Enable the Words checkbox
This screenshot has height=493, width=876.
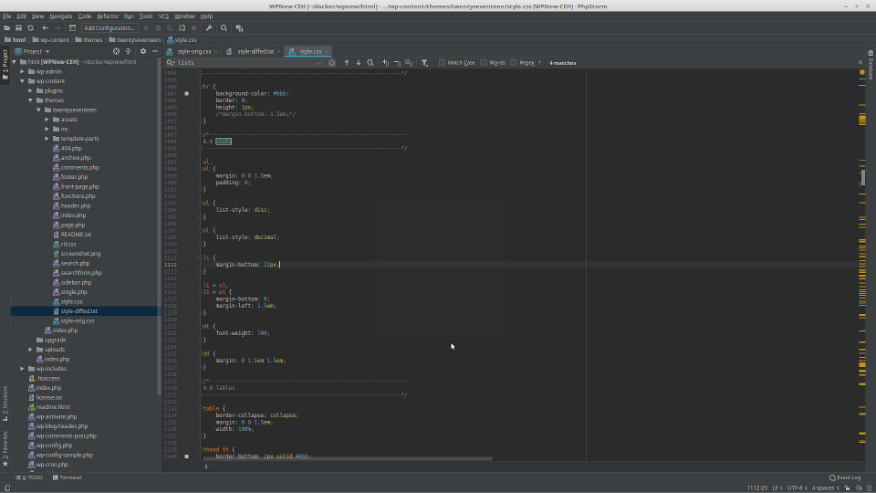484,63
